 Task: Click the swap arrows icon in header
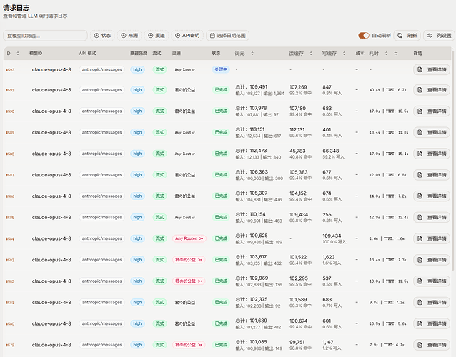396,53
